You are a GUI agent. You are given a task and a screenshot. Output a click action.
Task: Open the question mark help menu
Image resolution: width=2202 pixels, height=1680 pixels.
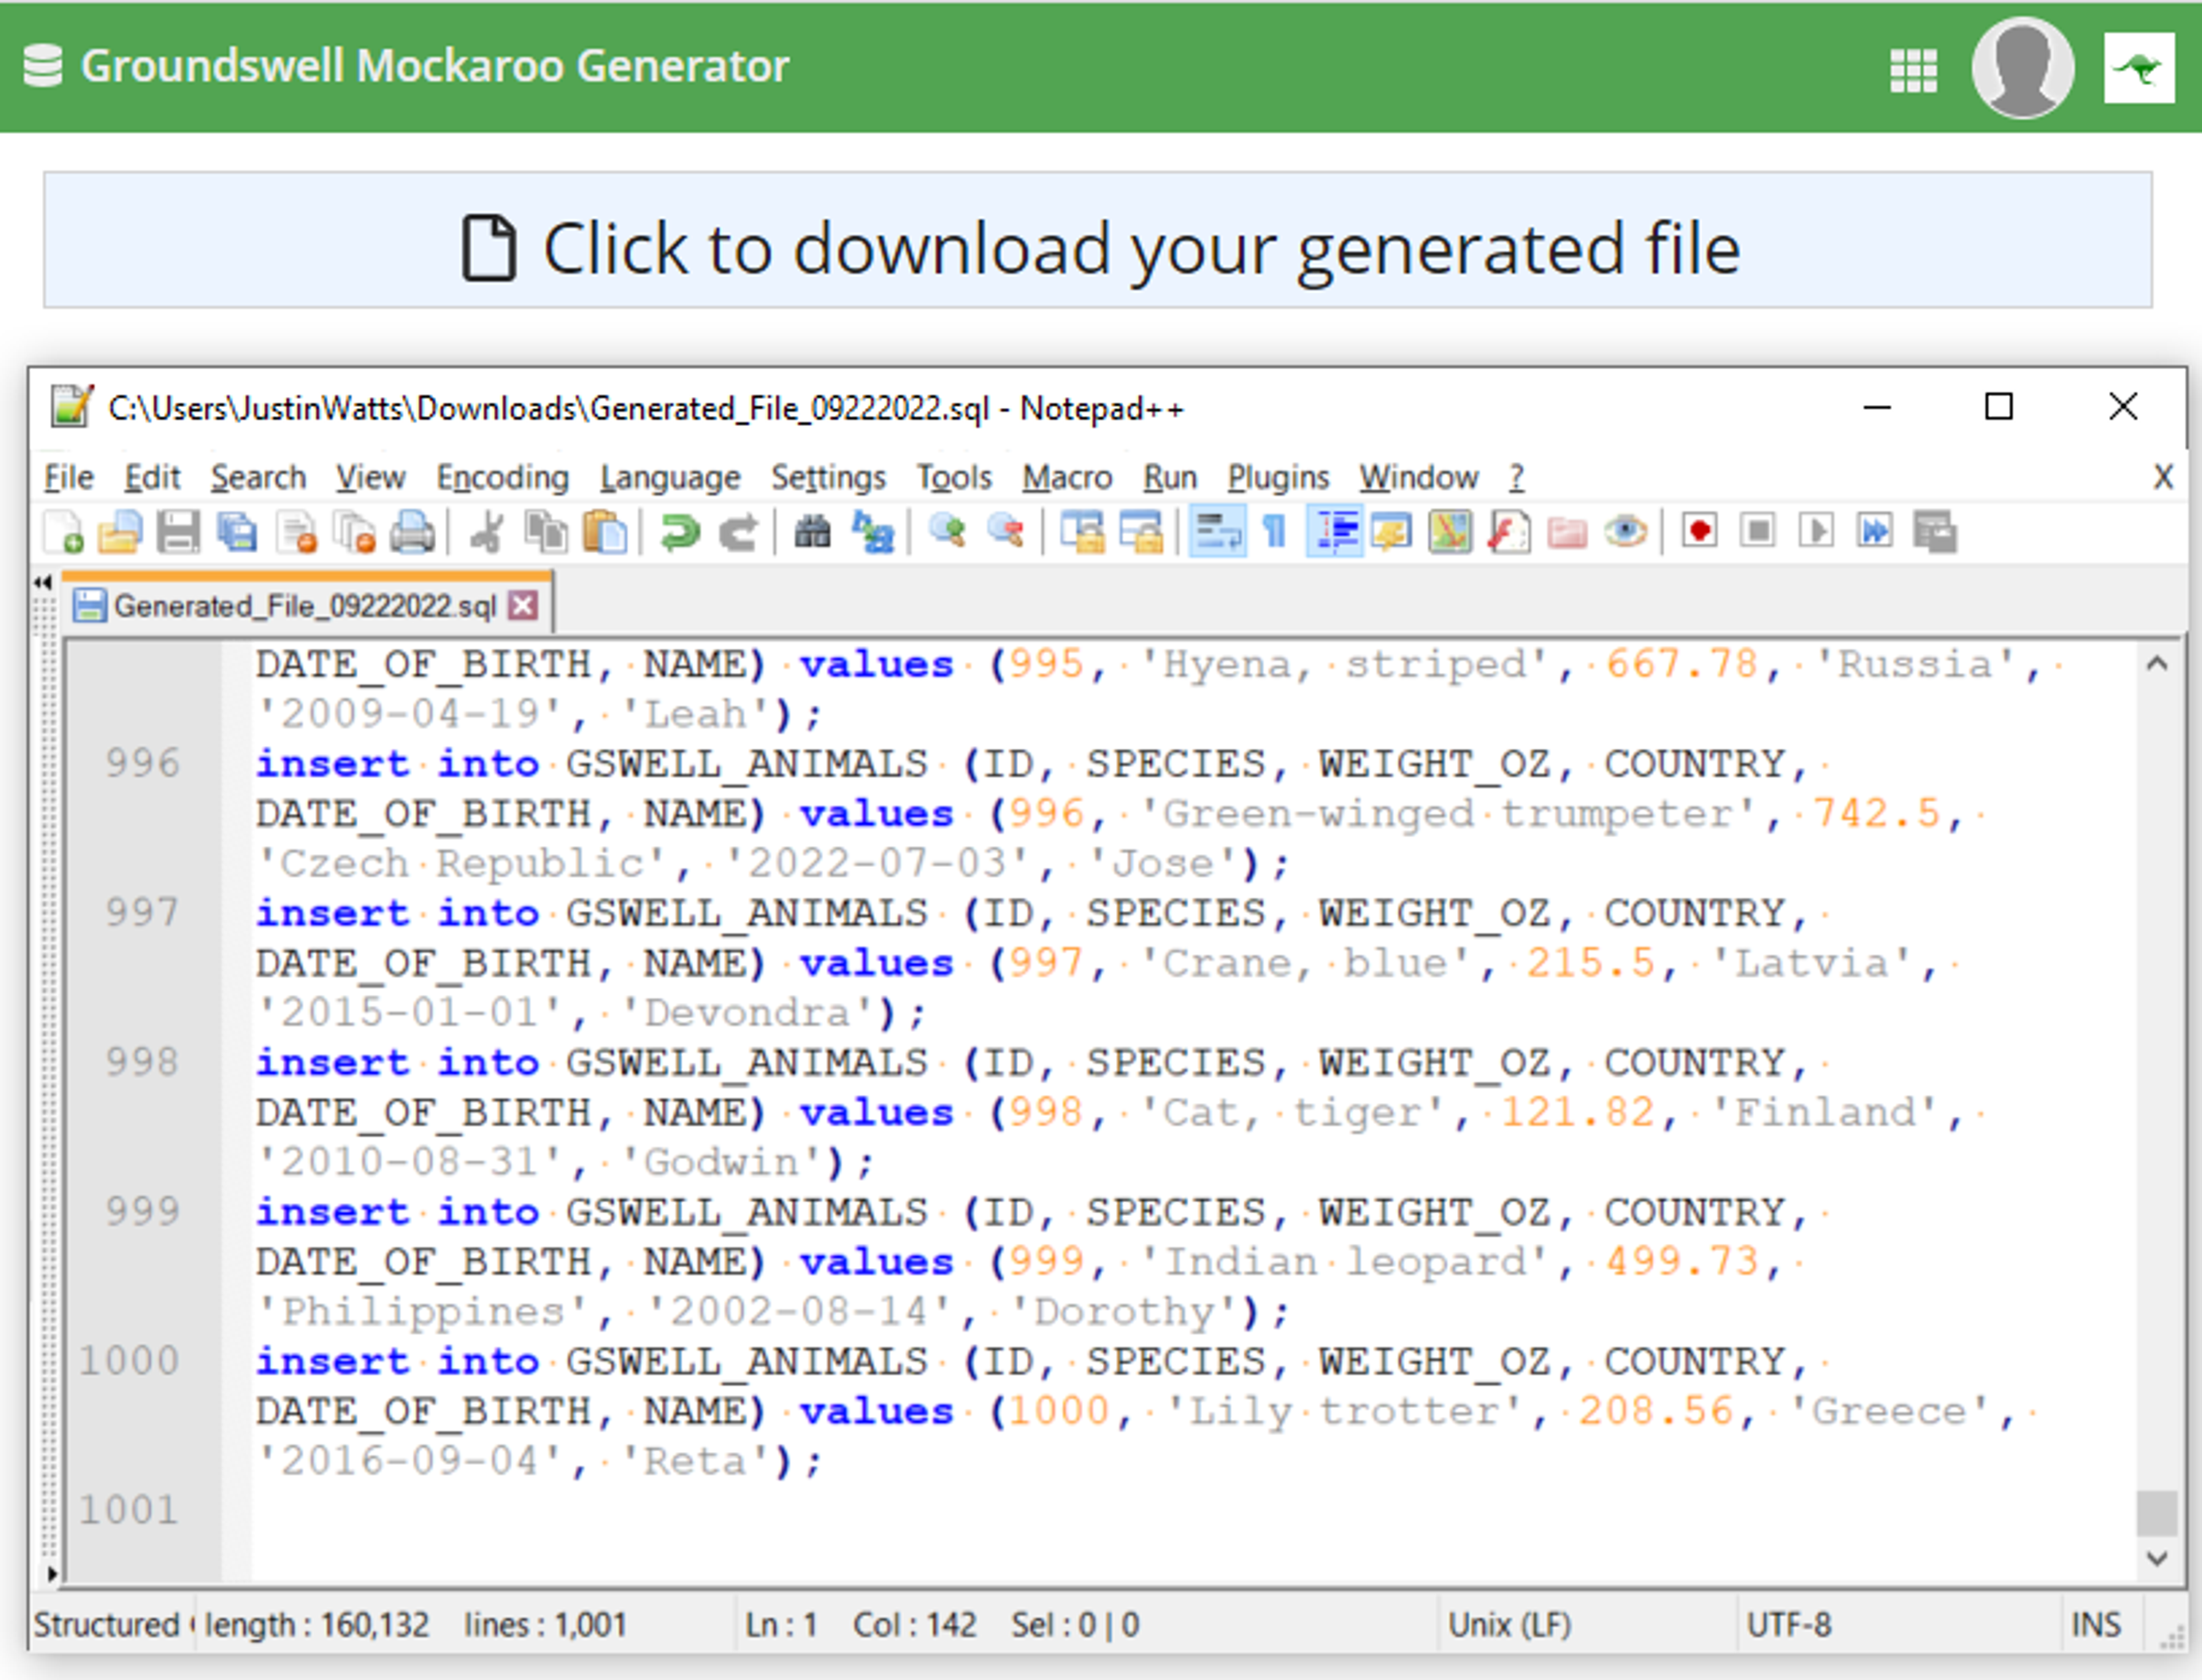pyautogui.click(x=1517, y=478)
